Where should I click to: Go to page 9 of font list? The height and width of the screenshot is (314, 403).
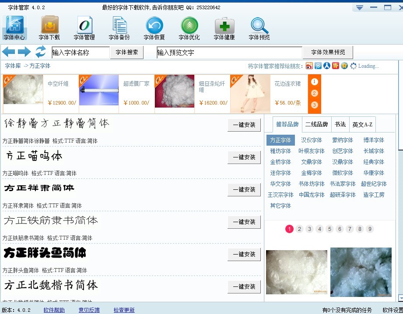370,229
